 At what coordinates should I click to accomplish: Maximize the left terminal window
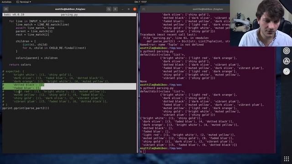point(129,9)
